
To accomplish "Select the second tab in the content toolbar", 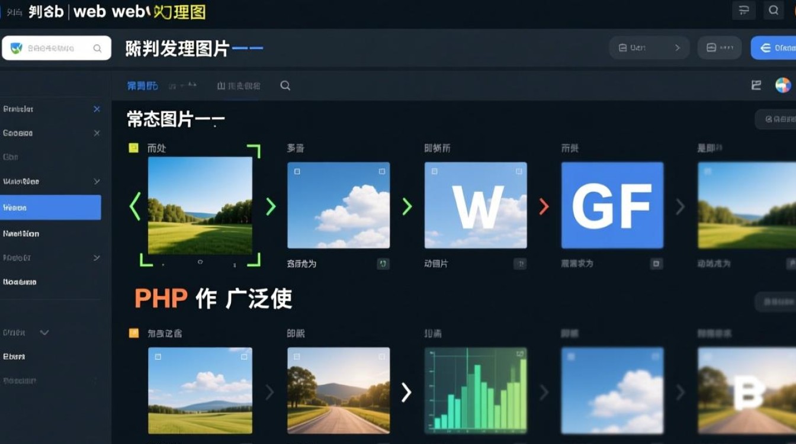I will [x=184, y=85].
